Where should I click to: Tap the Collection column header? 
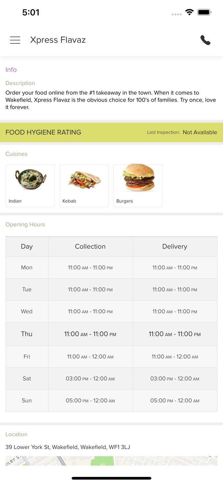pyautogui.click(x=90, y=247)
